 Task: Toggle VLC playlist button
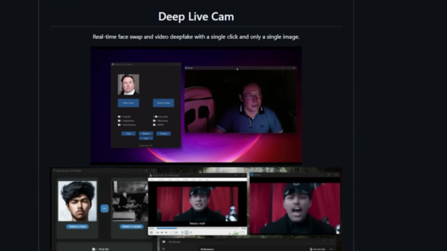coord(182,232)
